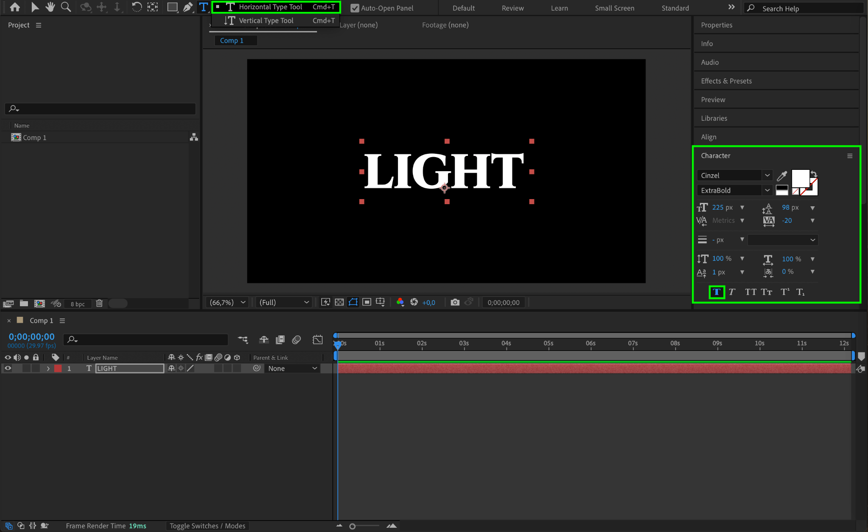Delete selected item with trash icon
868x532 pixels.
[x=99, y=303]
